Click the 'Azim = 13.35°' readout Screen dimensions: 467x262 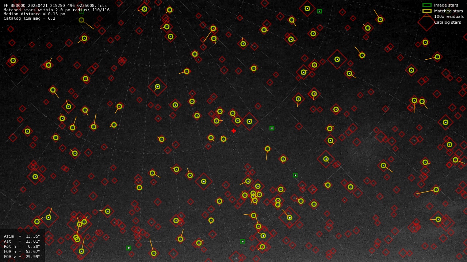click(x=22, y=236)
